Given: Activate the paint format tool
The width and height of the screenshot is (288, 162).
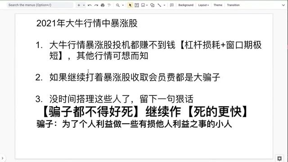Looking at the screenshot, I should (109, 5).
